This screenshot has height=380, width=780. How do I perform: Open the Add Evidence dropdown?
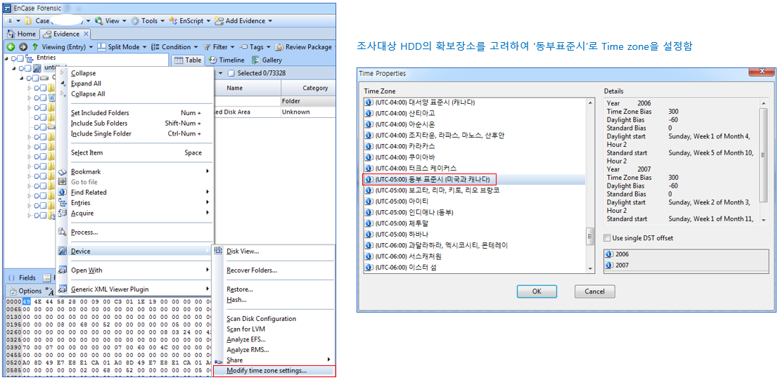pyautogui.click(x=243, y=21)
